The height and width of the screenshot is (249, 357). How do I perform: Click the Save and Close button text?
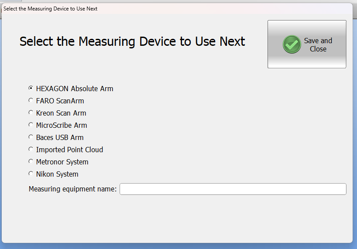318,45
